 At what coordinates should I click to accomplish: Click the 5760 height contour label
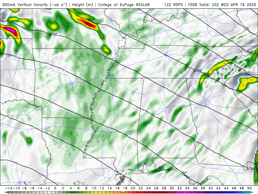click(251, 169)
